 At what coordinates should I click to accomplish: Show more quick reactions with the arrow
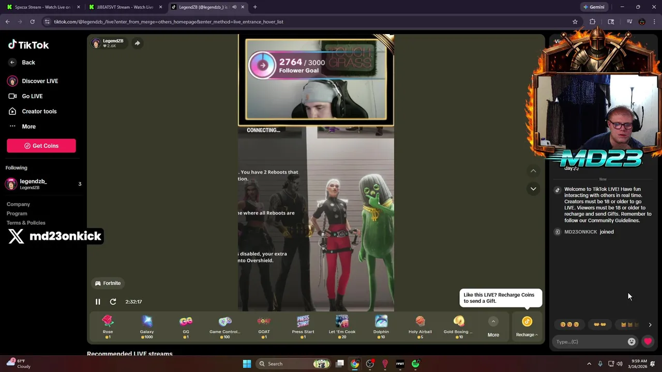point(650,324)
